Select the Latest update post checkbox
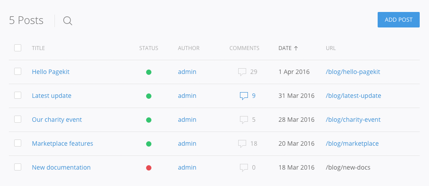This screenshot has height=186, width=429. pos(18,95)
